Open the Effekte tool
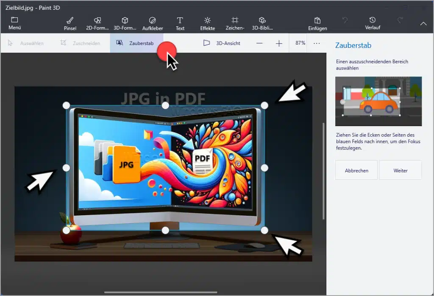This screenshot has height=296, width=434. (x=207, y=23)
